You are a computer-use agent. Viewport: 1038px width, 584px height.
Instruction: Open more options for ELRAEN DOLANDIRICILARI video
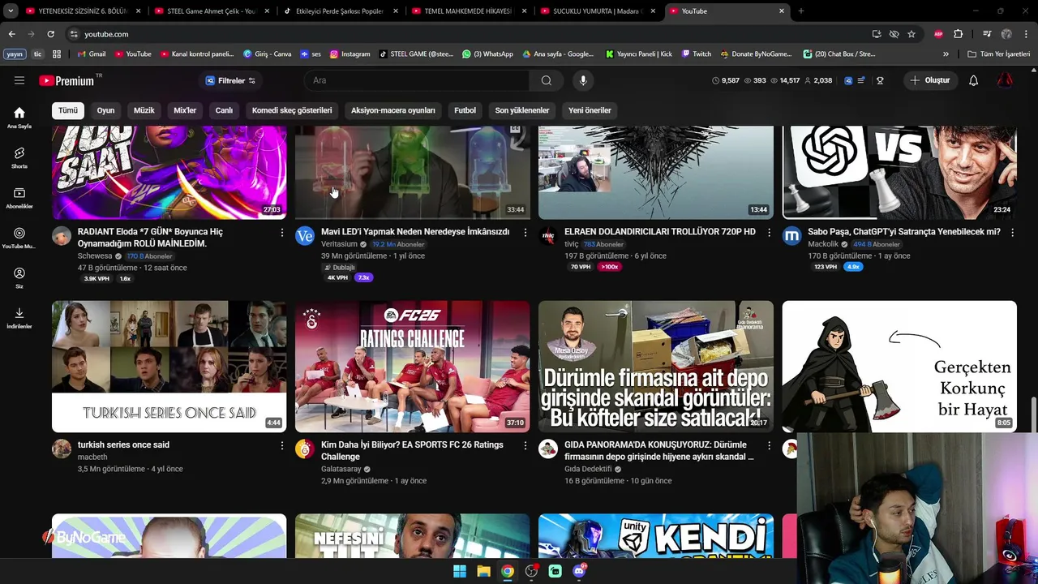click(769, 233)
